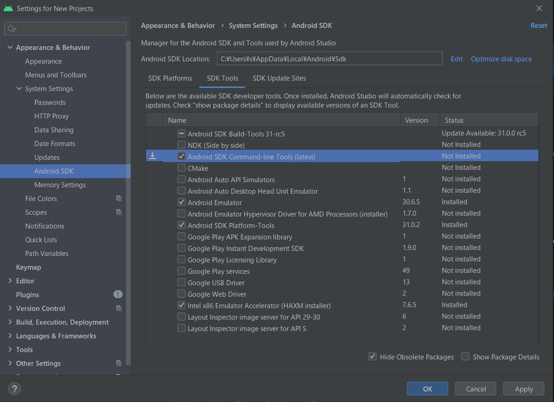The image size is (554, 402).
Task: Check the Google USB Driver checkbox
Action: pyautogui.click(x=182, y=282)
